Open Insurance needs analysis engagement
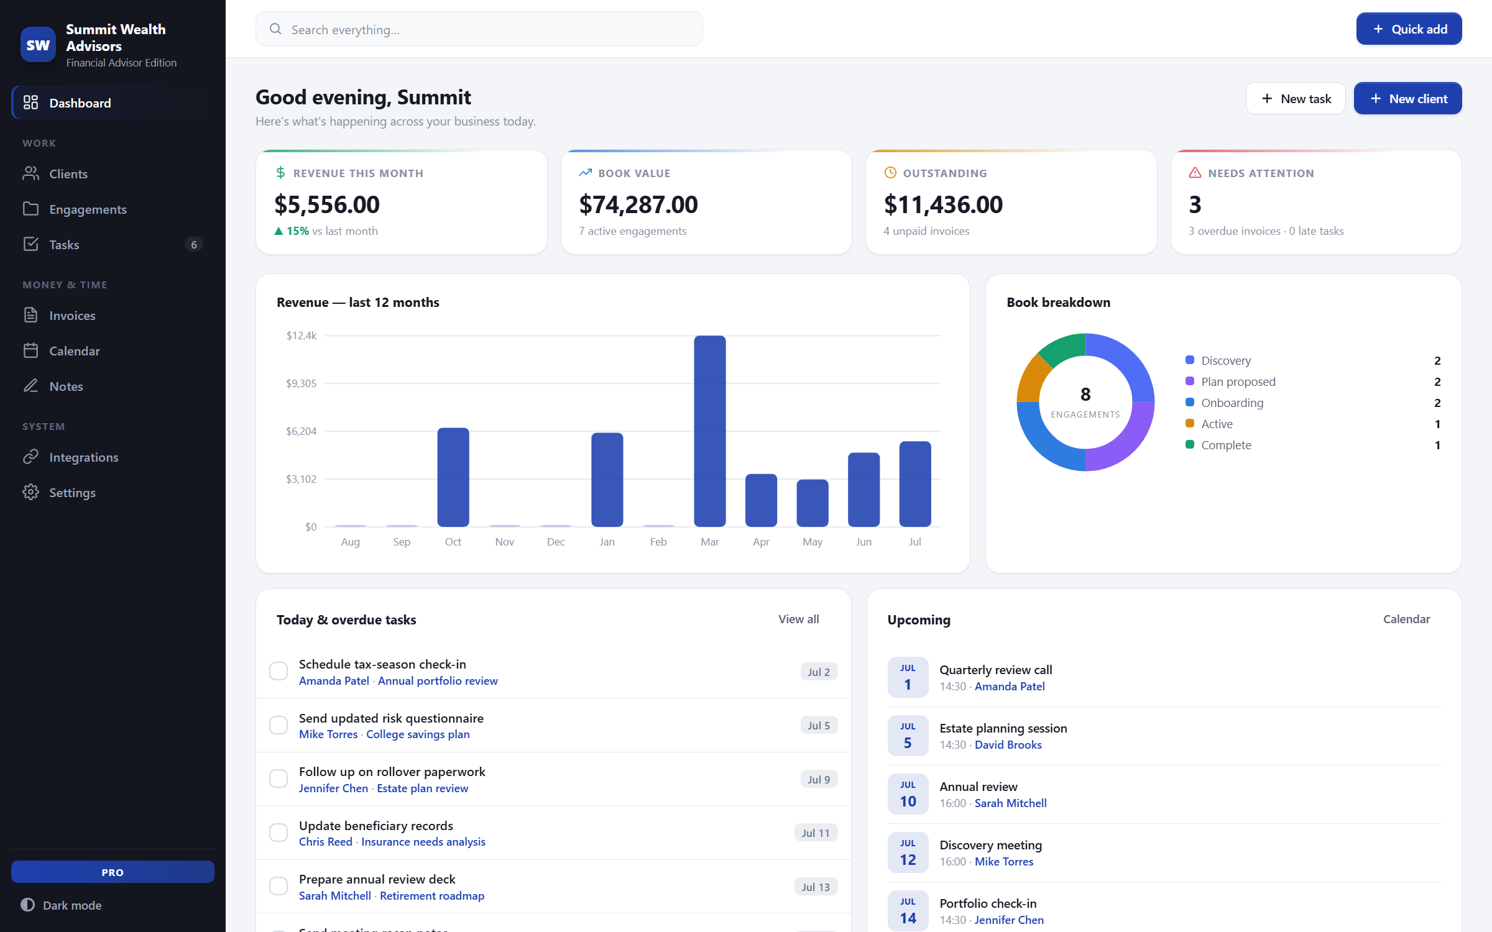Screen dimensions: 1492x932 point(423,841)
